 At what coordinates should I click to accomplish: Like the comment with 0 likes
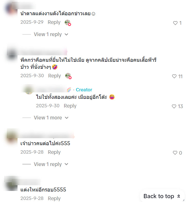coord(175,153)
